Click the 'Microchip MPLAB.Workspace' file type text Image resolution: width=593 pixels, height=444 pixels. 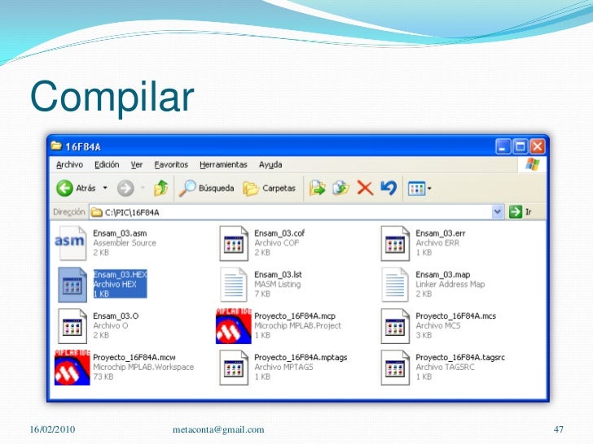[143, 367]
